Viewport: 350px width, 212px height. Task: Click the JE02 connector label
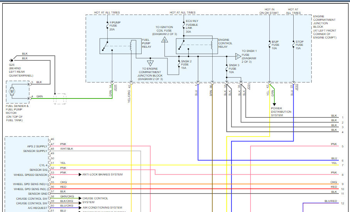297,87
